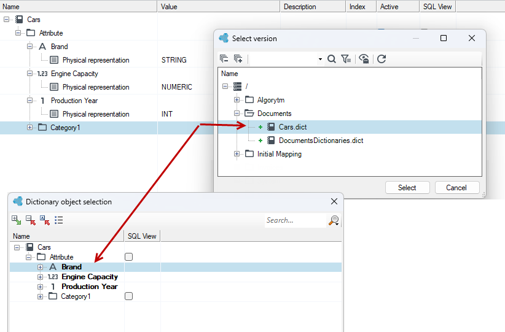Click Physical representation icon in STRING row
This screenshot has width=505, height=332.
click(x=54, y=60)
